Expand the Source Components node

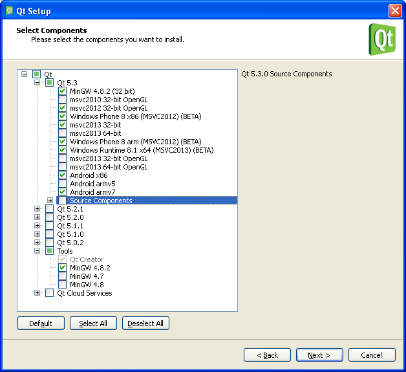point(50,201)
